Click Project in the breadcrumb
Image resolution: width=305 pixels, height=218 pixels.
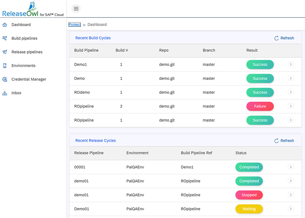click(x=74, y=24)
